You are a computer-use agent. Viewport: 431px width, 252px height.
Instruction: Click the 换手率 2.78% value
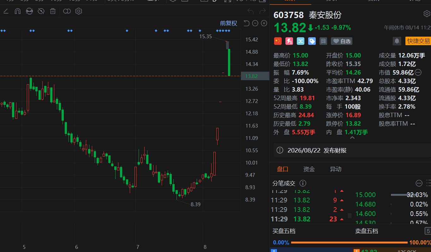point(407,106)
